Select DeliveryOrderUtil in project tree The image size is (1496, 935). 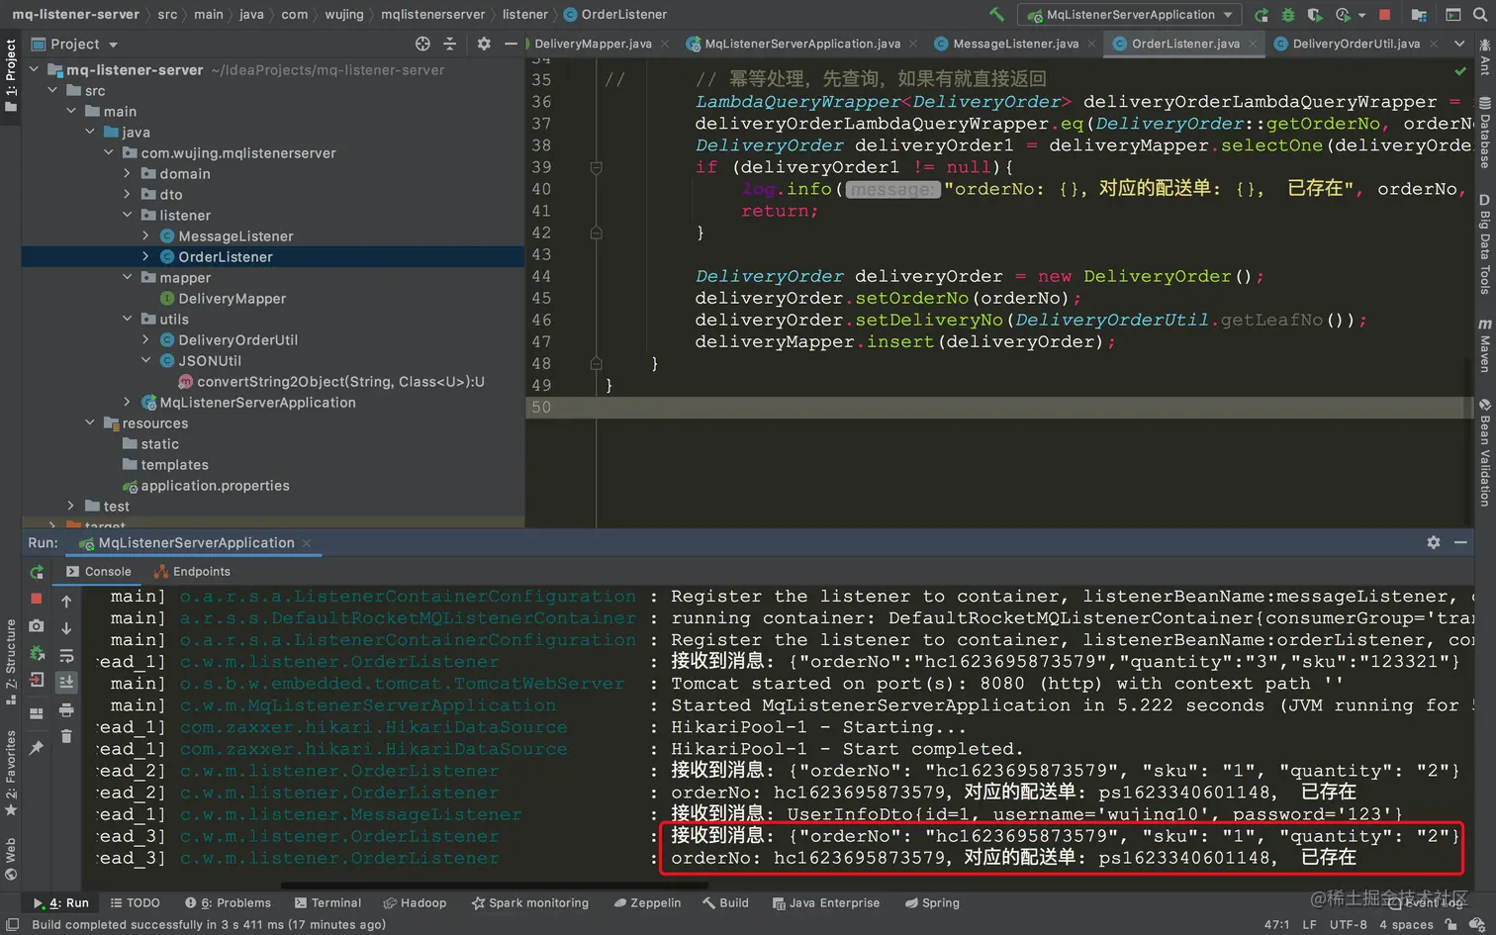(237, 340)
